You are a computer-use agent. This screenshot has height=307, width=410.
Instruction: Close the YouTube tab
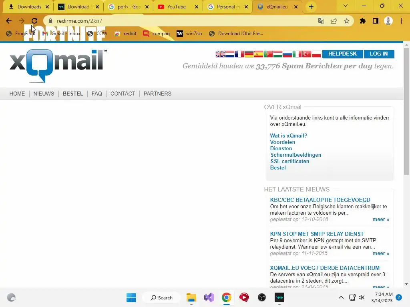(197, 7)
